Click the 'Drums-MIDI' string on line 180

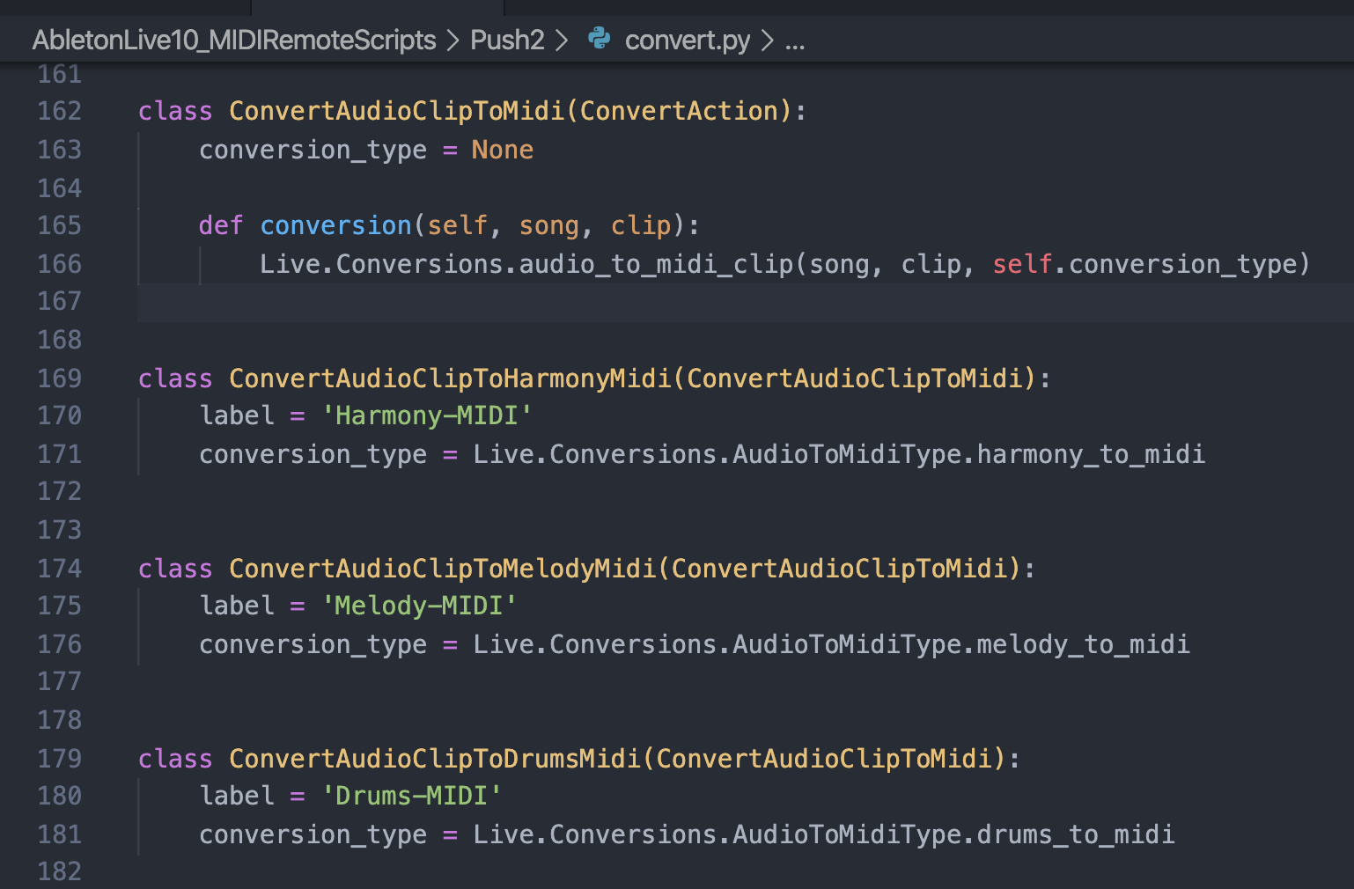412,795
